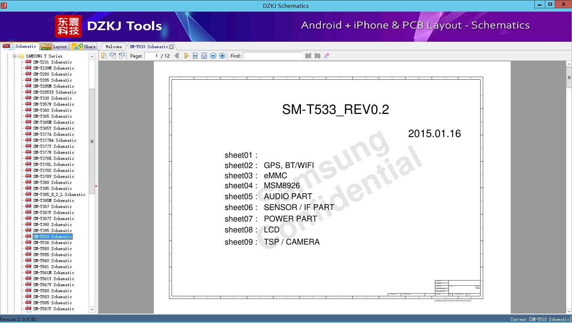Open SM-T387P Schematic

click(53, 212)
